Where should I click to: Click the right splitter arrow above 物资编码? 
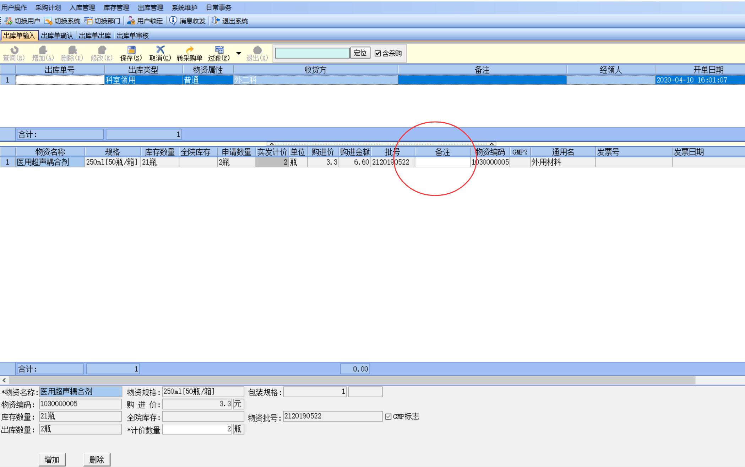click(x=491, y=144)
